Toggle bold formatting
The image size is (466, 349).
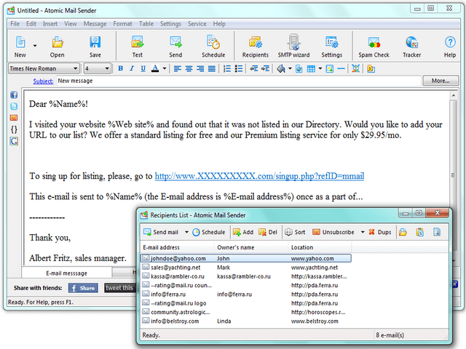pyautogui.click(x=120, y=69)
